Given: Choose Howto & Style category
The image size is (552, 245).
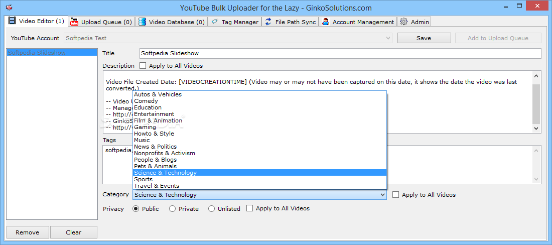Looking at the screenshot, I should tap(260, 134).
